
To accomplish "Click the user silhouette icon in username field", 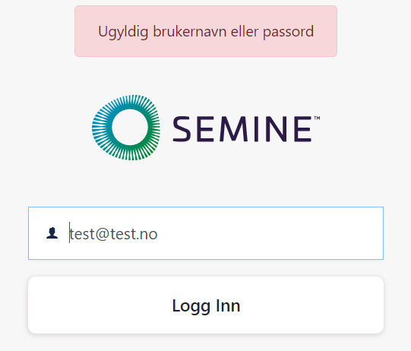I will pos(52,233).
